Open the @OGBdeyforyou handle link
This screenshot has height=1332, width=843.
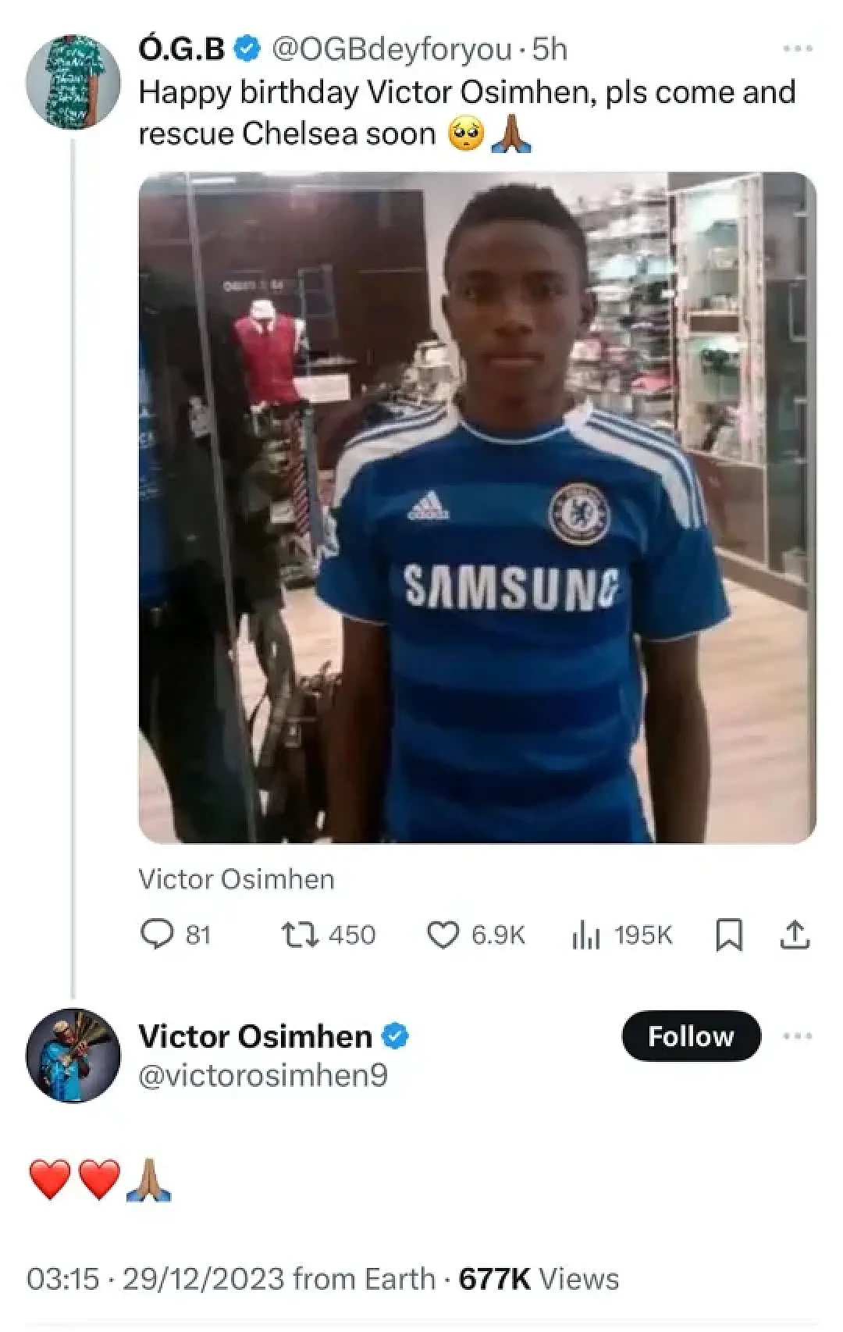click(392, 49)
